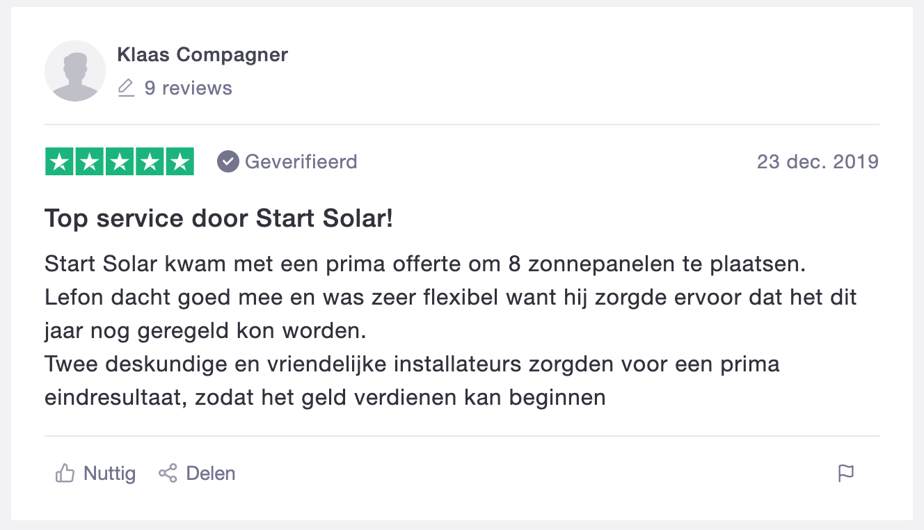924x530 pixels.
Task: Click Klaas Compagner's profile avatar
Action: click(x=75, y=71)
